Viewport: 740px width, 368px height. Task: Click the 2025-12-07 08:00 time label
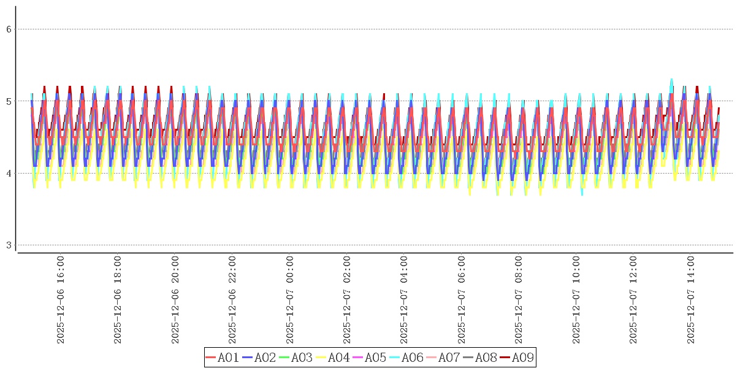(519, 300)
